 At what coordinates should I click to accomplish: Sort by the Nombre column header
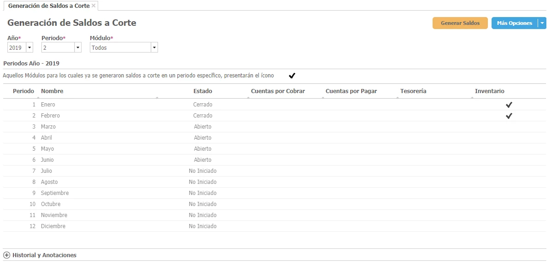[x=52, y=91]
